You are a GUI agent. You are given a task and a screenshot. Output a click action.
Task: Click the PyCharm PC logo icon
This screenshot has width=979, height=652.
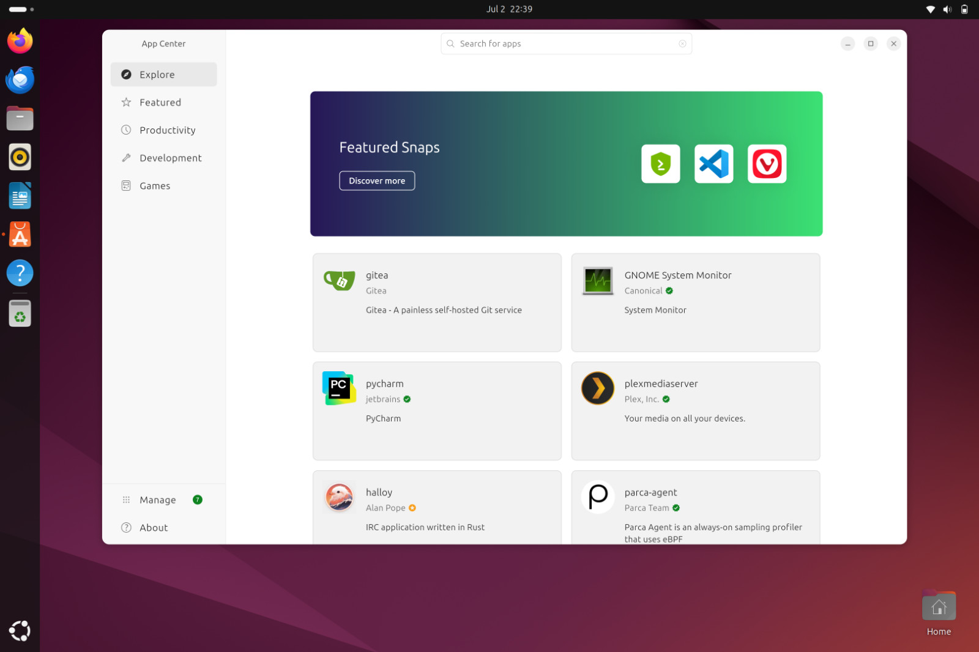(339, 388)
